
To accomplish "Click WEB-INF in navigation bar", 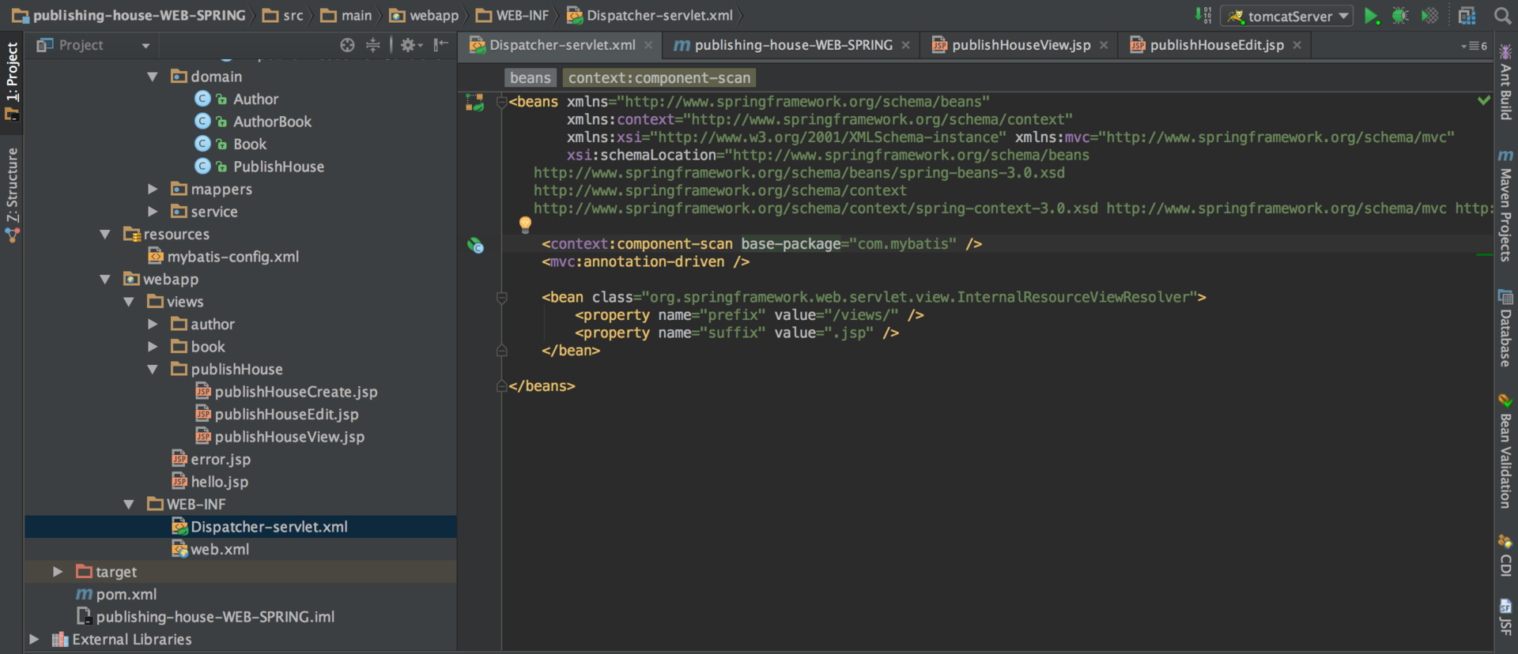I will point(512,16).
